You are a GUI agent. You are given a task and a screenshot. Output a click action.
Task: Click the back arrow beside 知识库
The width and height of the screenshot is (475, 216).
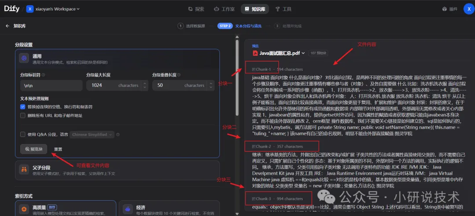coord(7,26)
